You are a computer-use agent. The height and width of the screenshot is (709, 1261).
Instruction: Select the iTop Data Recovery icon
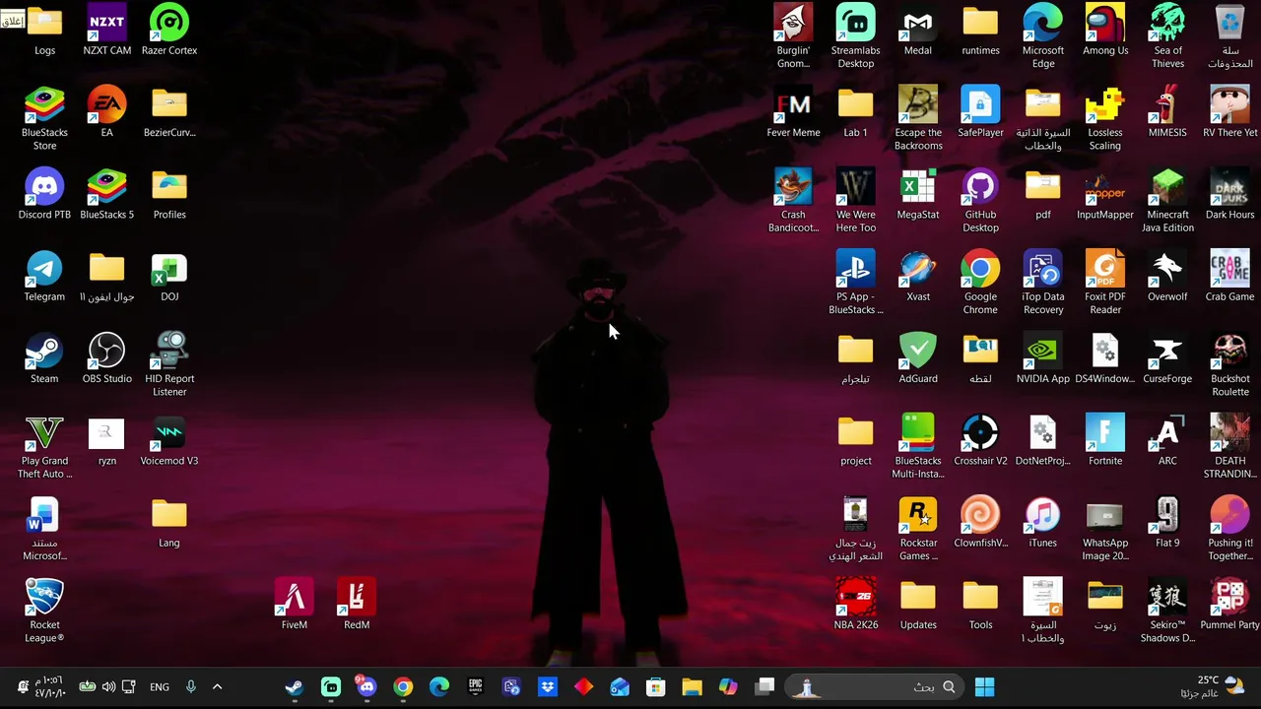tap(1042, 284)
